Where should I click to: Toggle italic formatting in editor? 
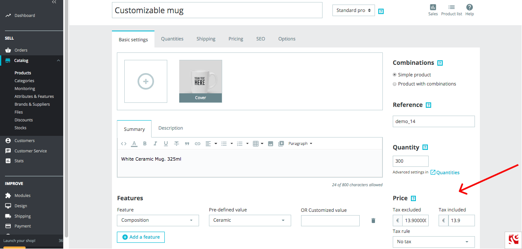pyautogui.click(x=155, y=144)
